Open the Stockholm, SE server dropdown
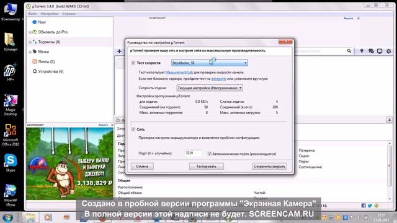 [210, 63]
